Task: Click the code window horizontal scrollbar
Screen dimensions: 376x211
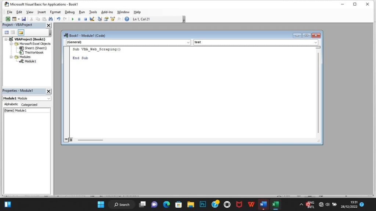Action: tap(90, 140)
